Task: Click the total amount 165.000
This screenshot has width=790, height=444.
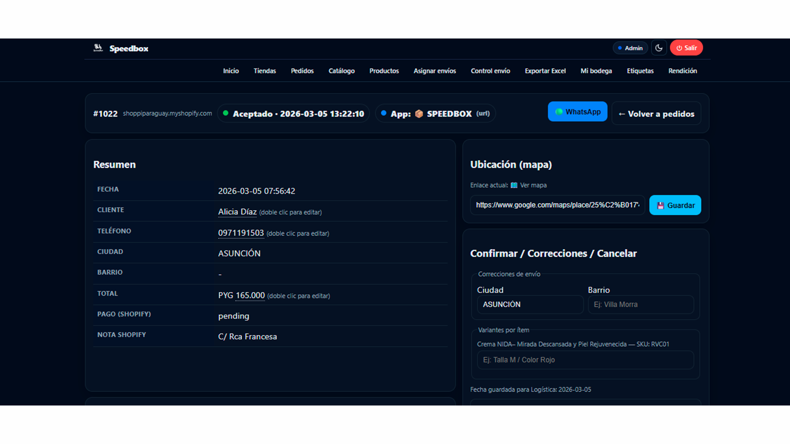Action: click(250, 296)
